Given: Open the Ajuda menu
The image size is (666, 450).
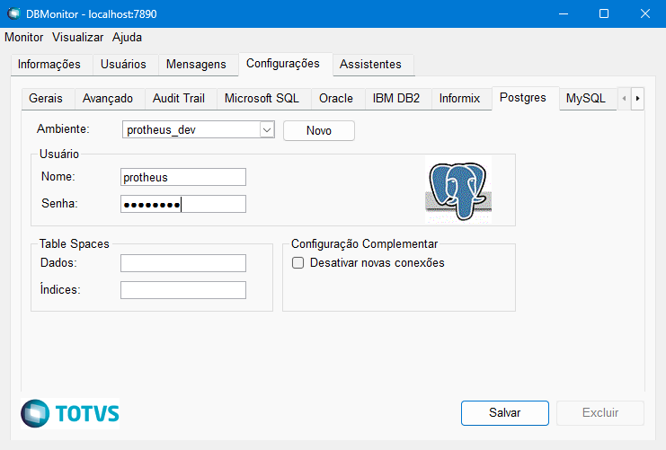Looking at the screenshot, I should pos(127,38).
